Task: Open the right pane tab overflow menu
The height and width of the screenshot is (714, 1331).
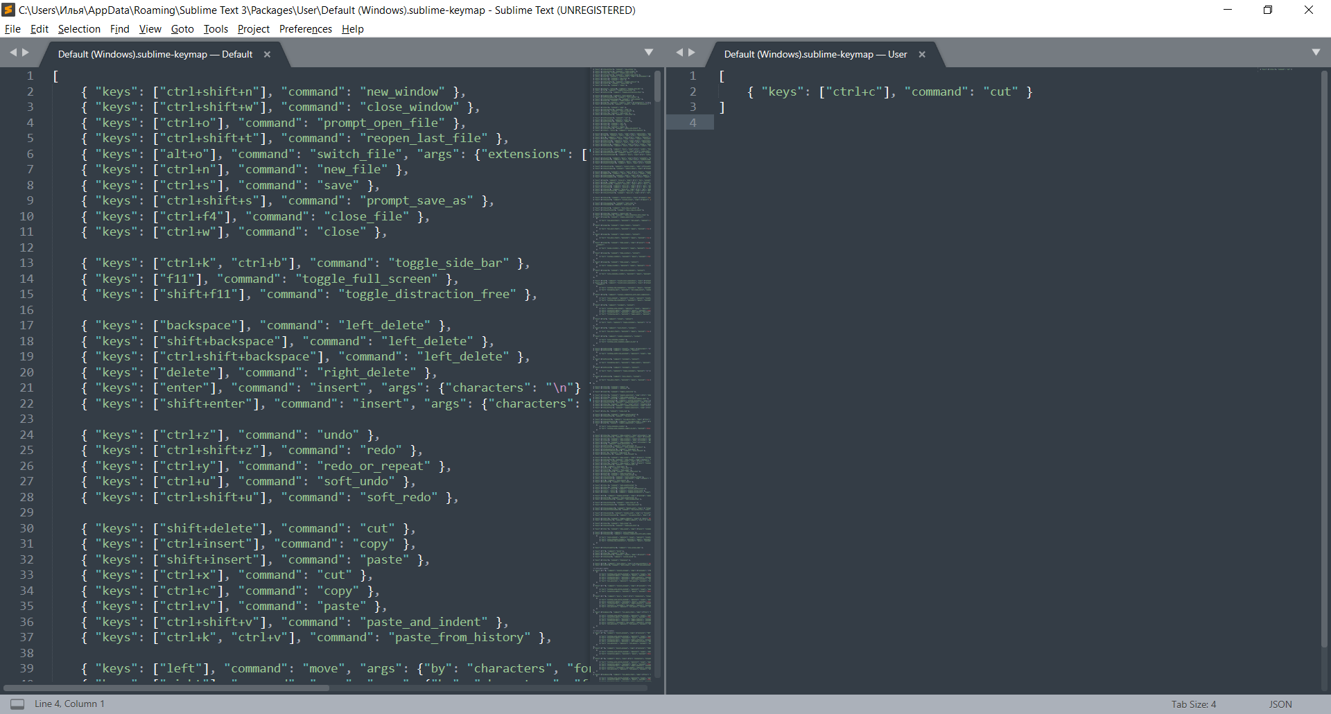Action: coord(1316,51)
